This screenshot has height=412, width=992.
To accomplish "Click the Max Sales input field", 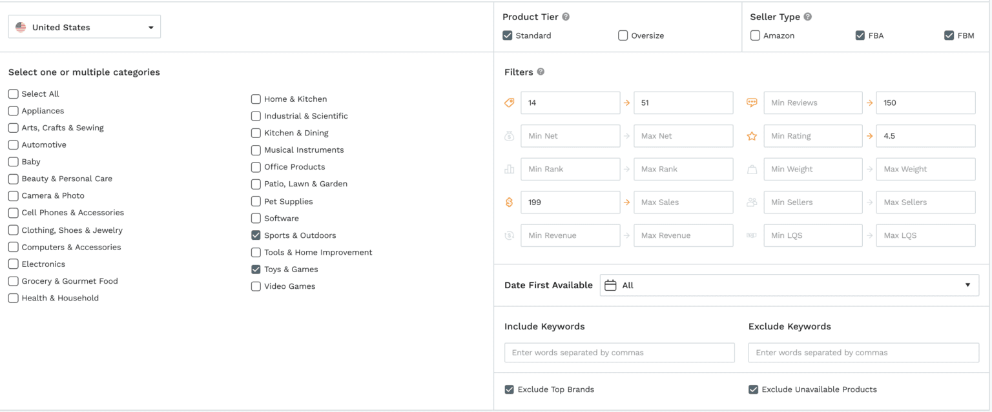I will click(683, 202).
